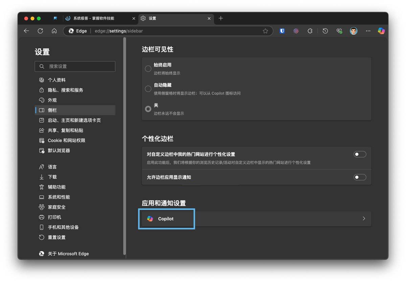Open the home page icon

click(x=54, y=31)
